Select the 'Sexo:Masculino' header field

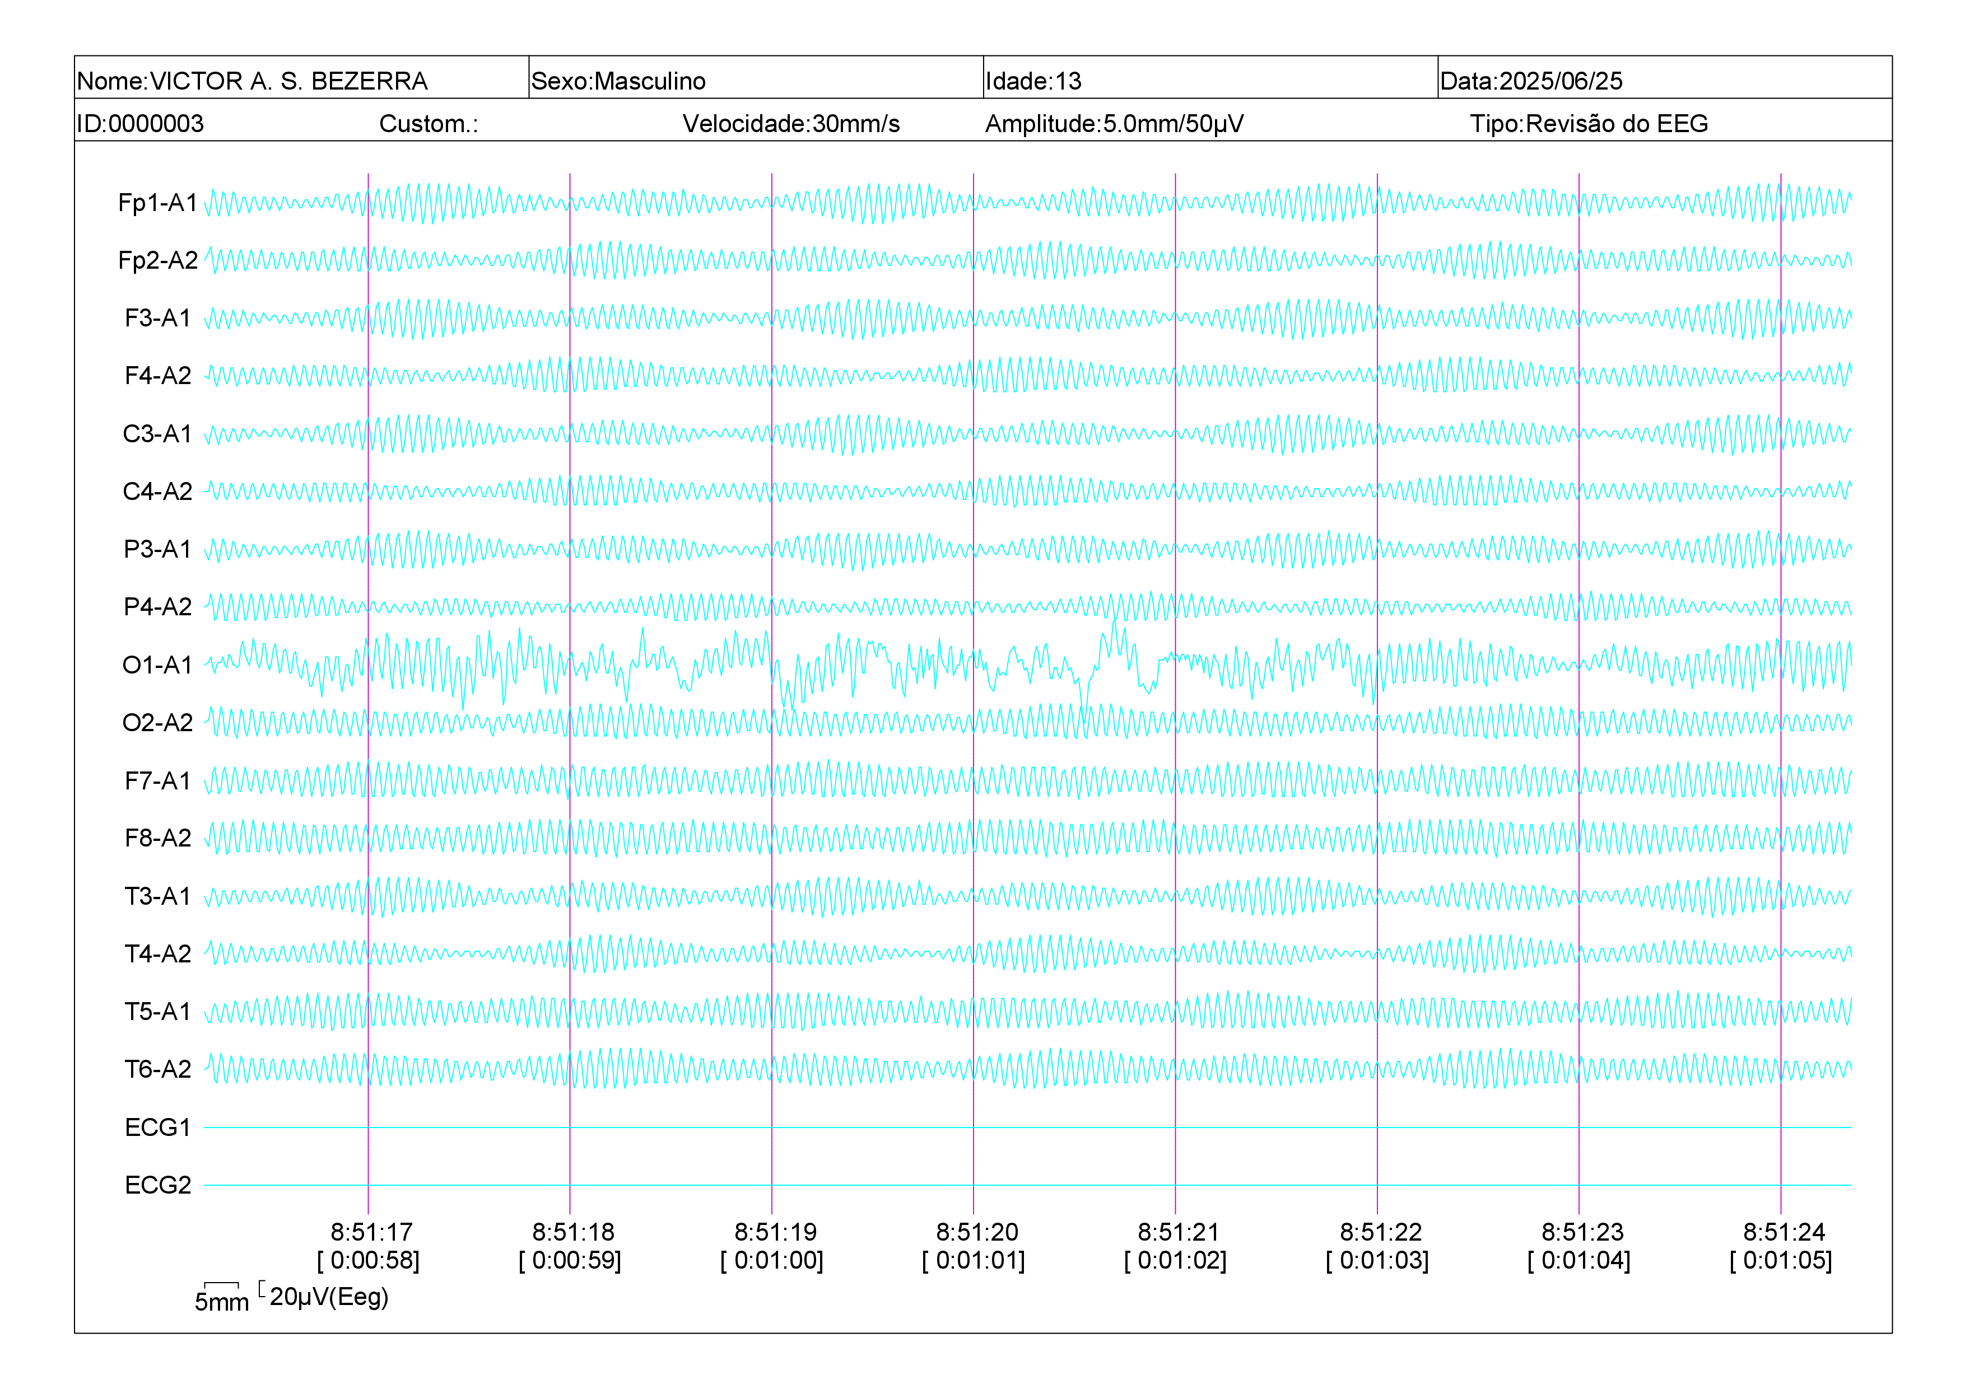[x=618, y=81]
